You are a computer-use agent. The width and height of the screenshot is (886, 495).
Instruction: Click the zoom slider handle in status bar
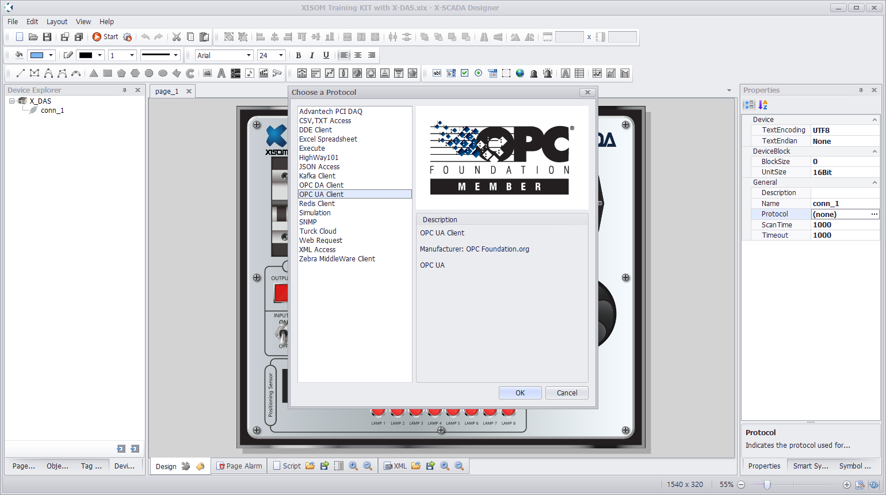coord(767,485)
